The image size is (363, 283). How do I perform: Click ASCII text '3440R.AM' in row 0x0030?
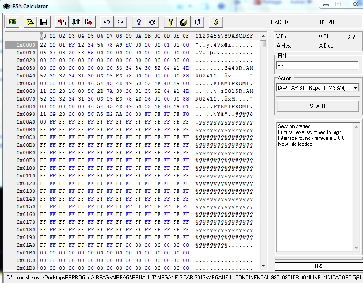[239, 68]
